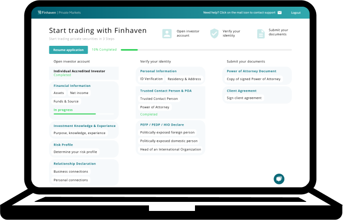Click 'Completed' under Trusted Contact Person

(149, 115)
